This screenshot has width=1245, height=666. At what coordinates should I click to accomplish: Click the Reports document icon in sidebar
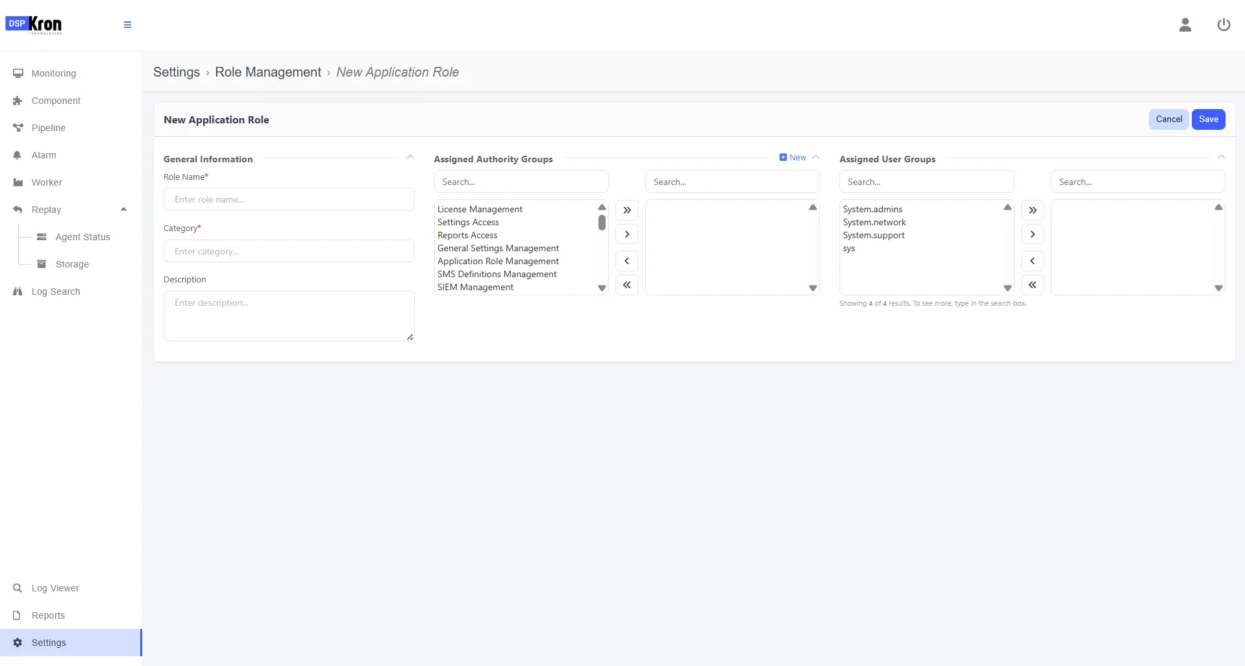pos(17,615)
